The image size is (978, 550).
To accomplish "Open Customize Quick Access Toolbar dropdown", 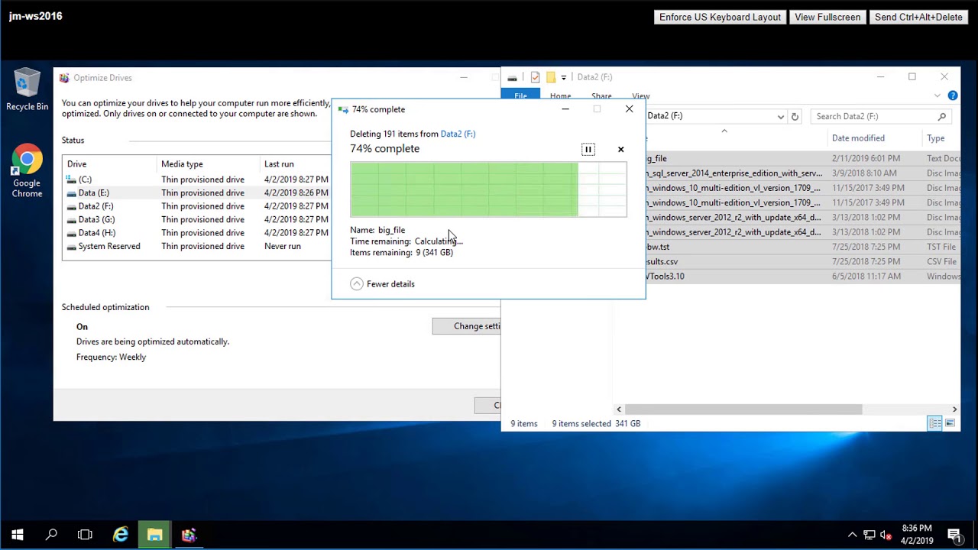I will point(563,77).
